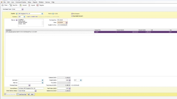Click the Save as Recurring button

10,94
